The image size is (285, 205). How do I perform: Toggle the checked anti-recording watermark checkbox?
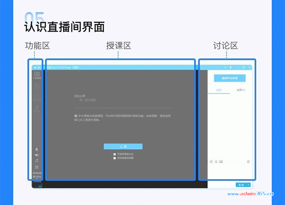pyautogui.click(x=114, y=154)
